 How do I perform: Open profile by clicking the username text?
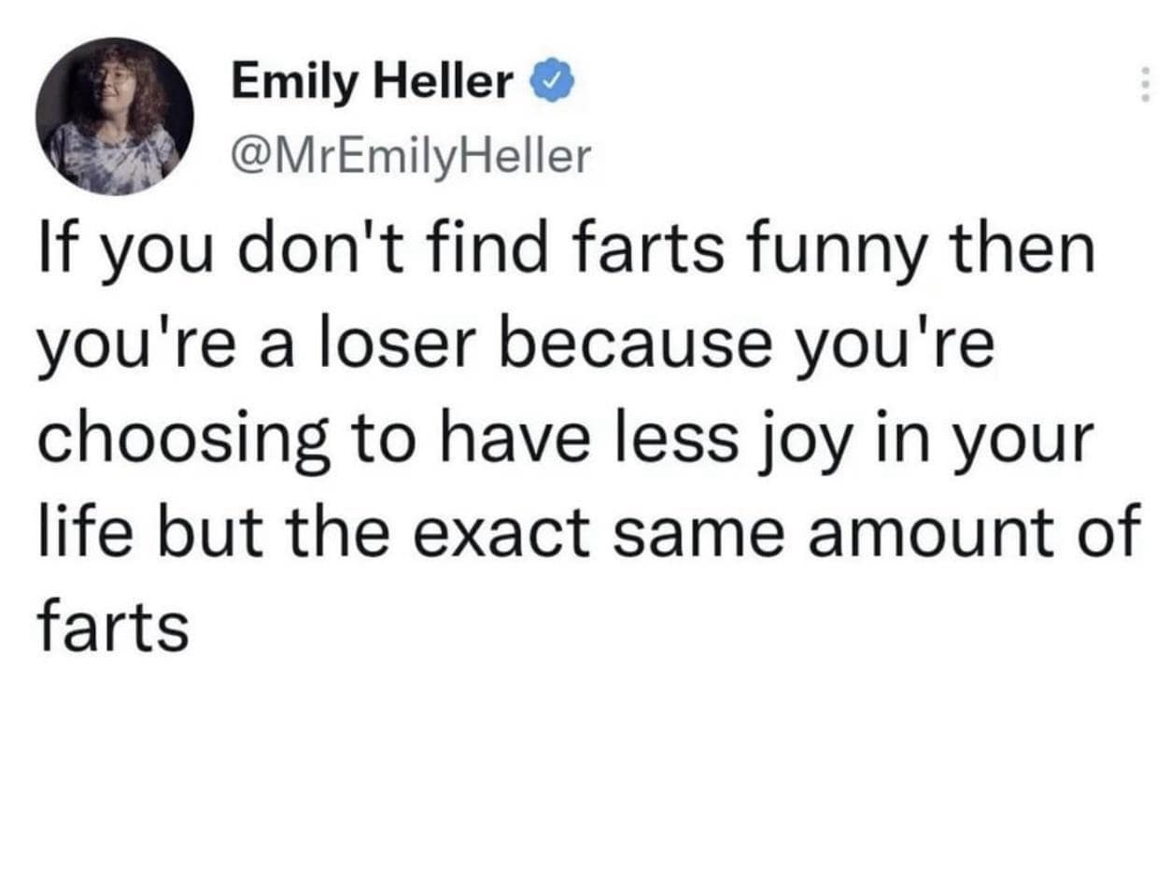(x=412, y=153)
